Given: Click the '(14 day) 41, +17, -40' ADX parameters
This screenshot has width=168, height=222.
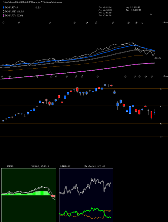Looking at the screenshot, I should [x=94, y=166].
